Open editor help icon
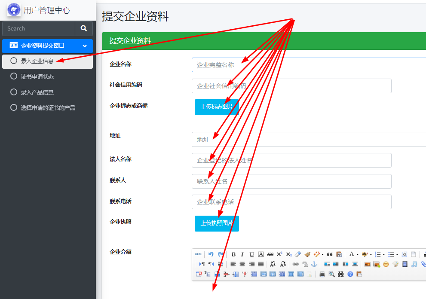Viewport: 426px width, 299px height. tap(350, 274)
